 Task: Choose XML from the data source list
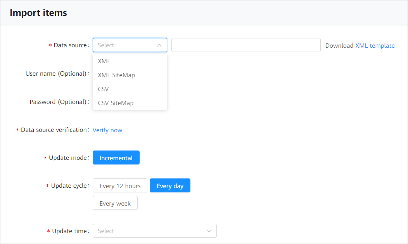coord(104,61)
